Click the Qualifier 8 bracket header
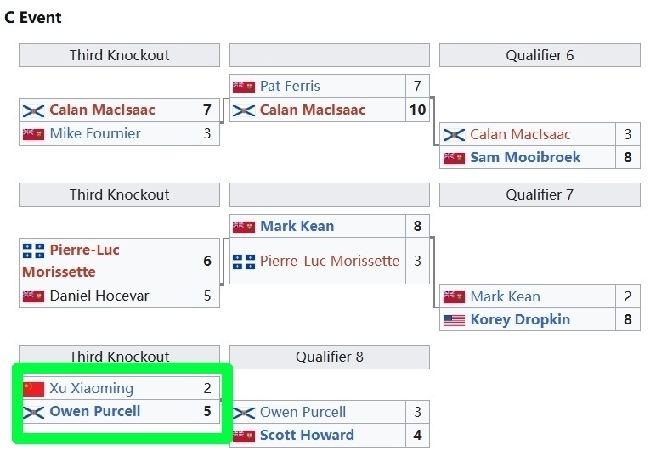Image resolution: width=656 pixels, height=456 pixels. (329, 357)
